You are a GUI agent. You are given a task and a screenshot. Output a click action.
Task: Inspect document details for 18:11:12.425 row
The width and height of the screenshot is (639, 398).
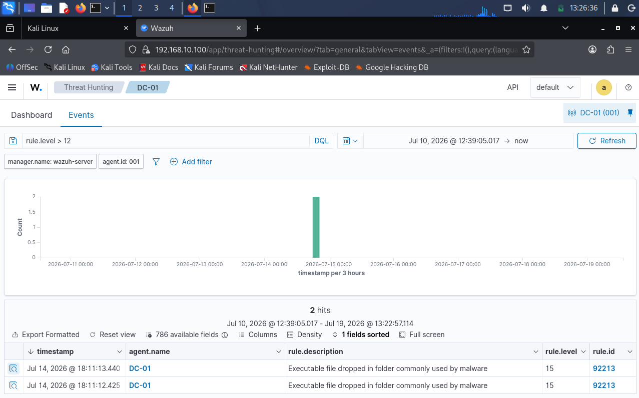click(x=14, y=386)
